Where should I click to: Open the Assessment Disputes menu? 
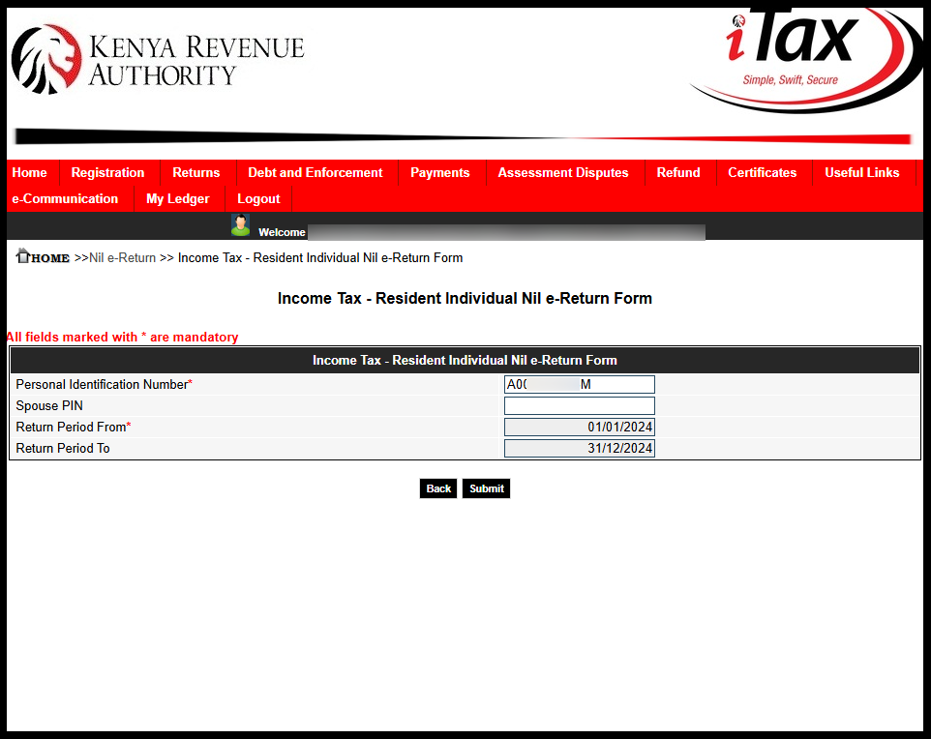point(562,172)
